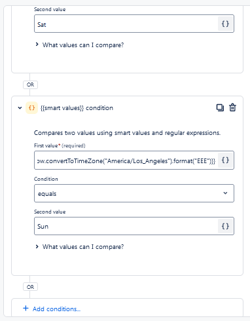Duplicate the smart values condition
Viewport: 250px width, 321px height.
coord(220,107)
